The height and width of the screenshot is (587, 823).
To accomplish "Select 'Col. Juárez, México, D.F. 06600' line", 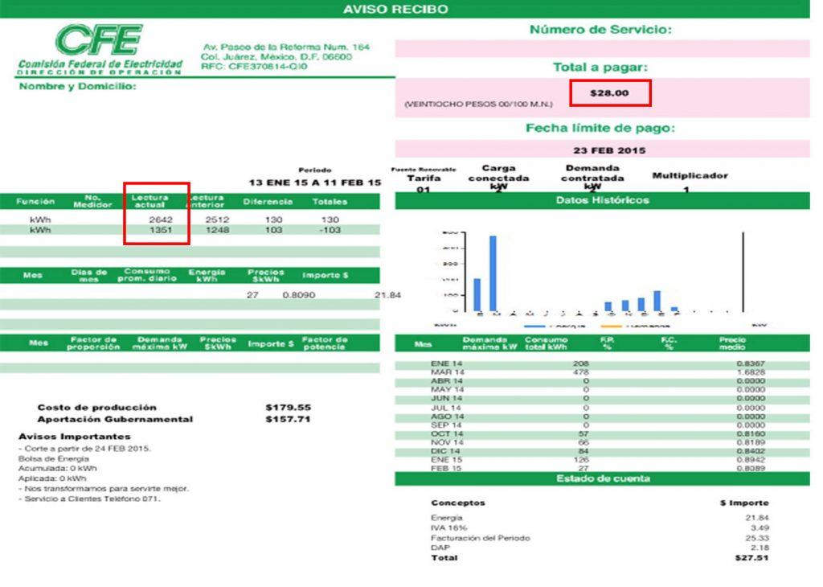I will tap(276, 57).
